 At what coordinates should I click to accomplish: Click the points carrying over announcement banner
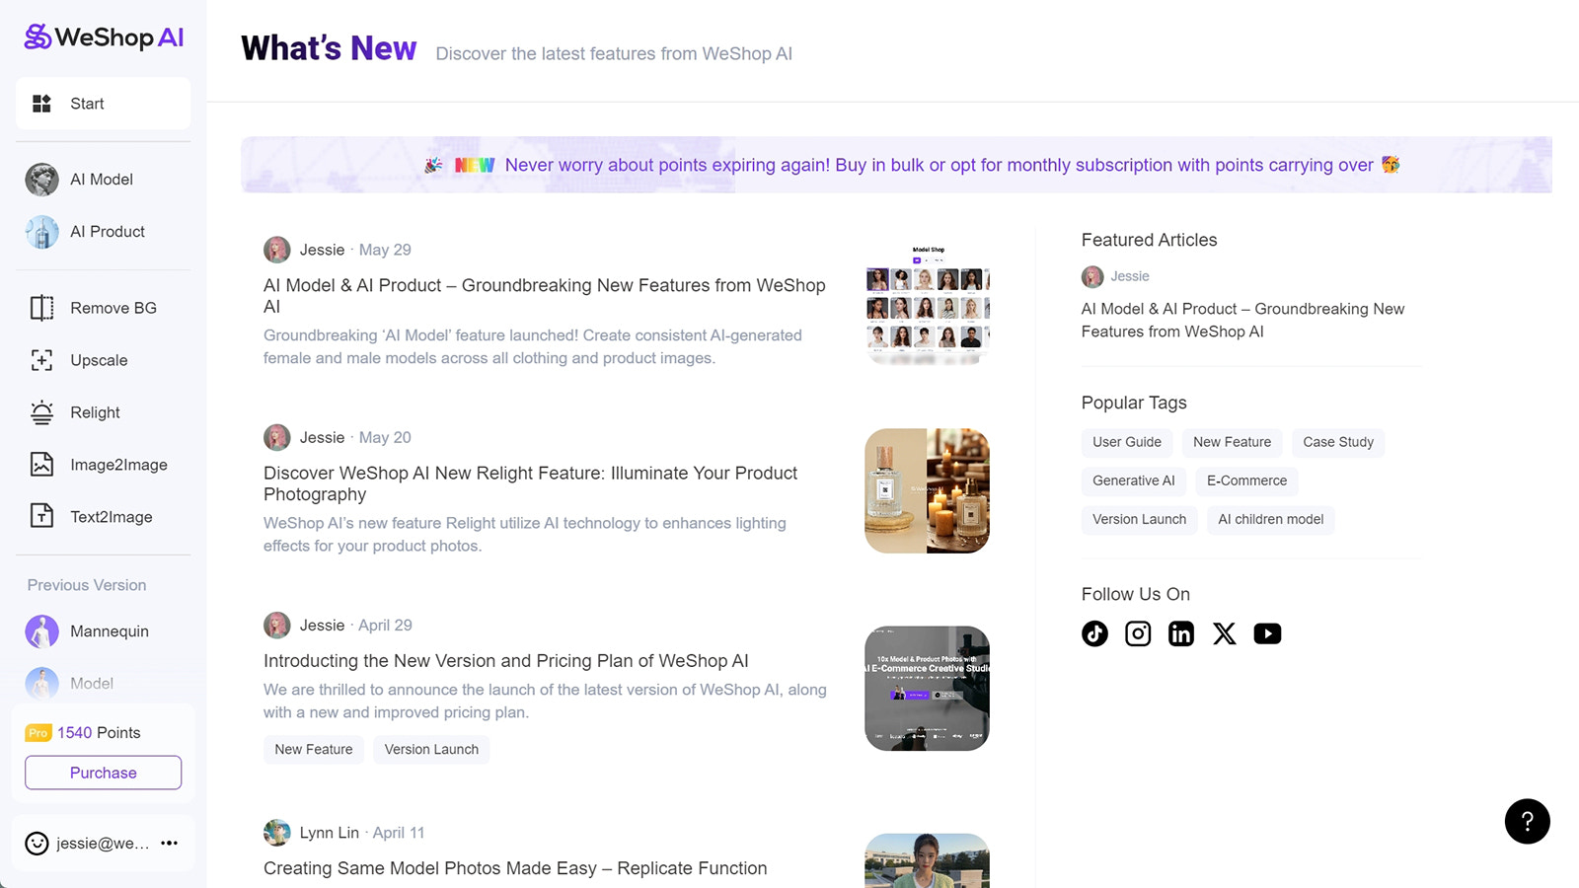896,165
